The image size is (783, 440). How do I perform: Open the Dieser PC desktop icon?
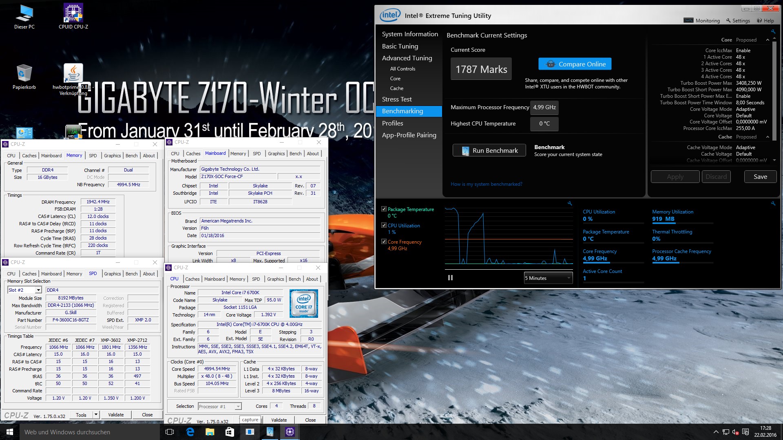pyautogui.click(x=24, y=17)
